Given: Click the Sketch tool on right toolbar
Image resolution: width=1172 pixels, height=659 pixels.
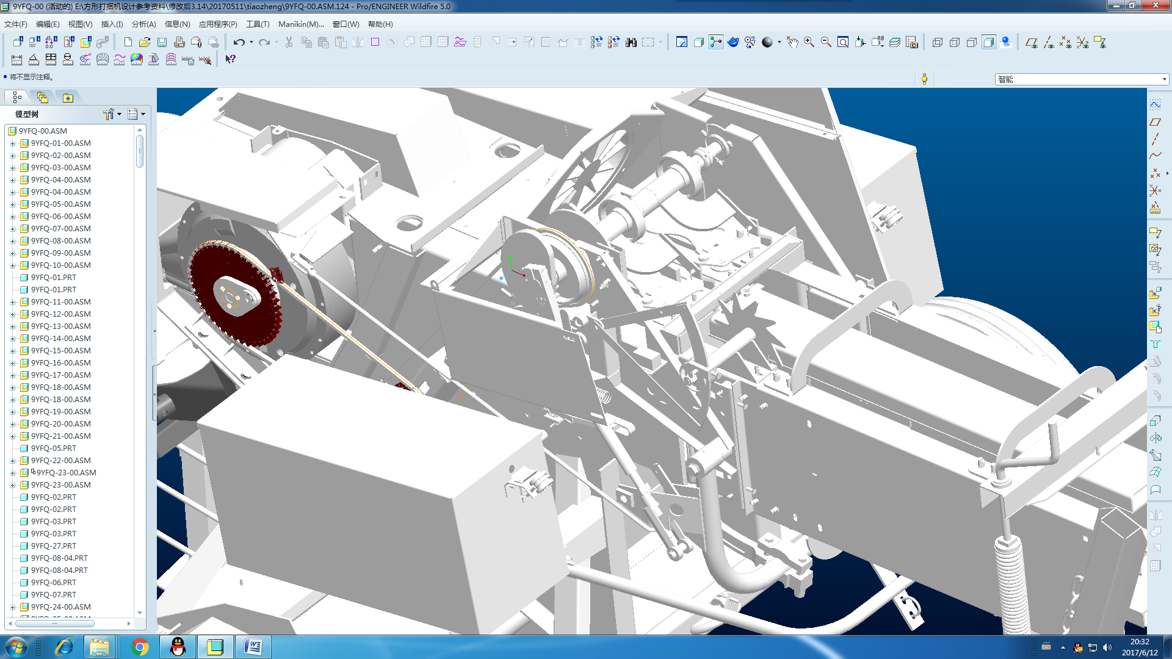Looking at the screenshot, I should [1155, 104].
